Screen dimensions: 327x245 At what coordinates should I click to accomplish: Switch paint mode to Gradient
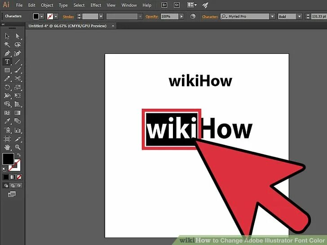(x=13, y=177)
